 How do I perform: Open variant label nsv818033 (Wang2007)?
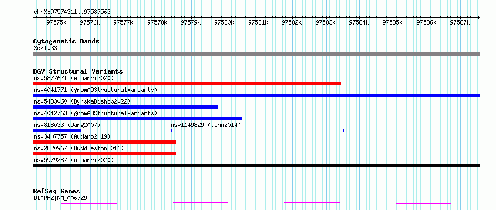(x=67, y=125)
